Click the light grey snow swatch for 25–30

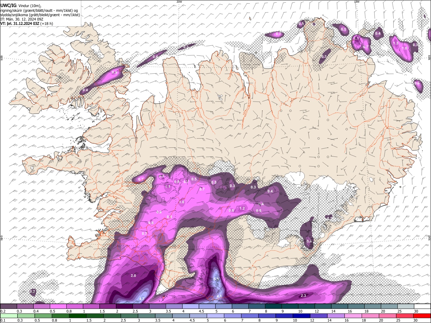click(x=405, y=307)
